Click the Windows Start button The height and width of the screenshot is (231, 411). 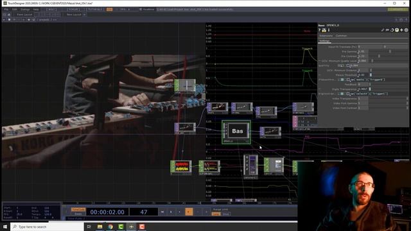(x=5, y=227)
